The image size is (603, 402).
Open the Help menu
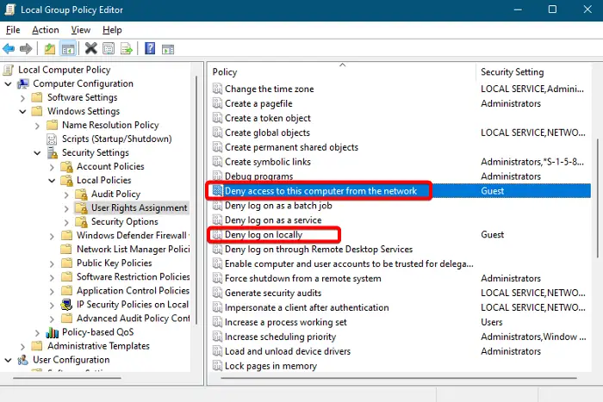[x=112, y=30]
